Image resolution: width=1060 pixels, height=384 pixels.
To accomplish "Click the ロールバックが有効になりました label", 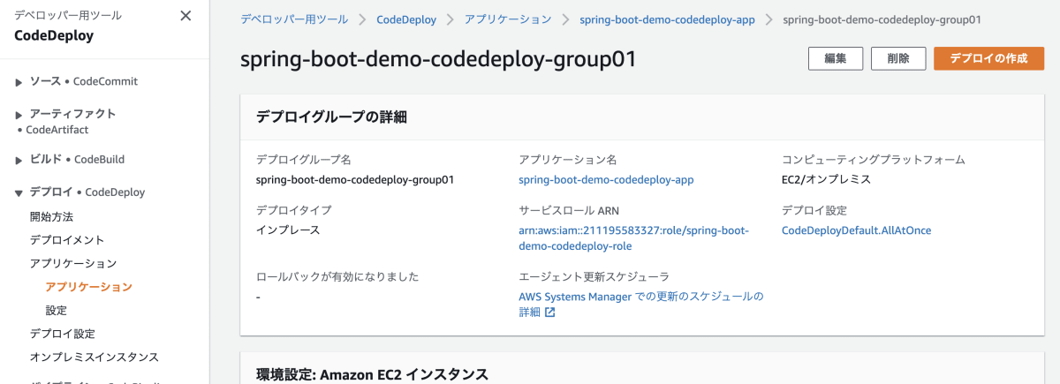I will click(337, 276).
